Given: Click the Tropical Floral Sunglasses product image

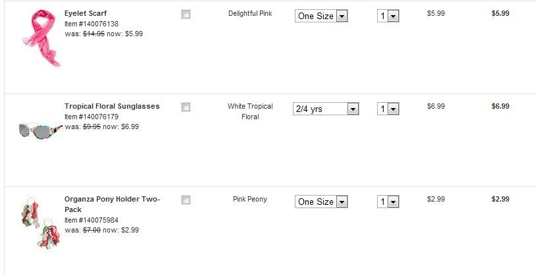Looking at the screenshot, I should (40, 130).
